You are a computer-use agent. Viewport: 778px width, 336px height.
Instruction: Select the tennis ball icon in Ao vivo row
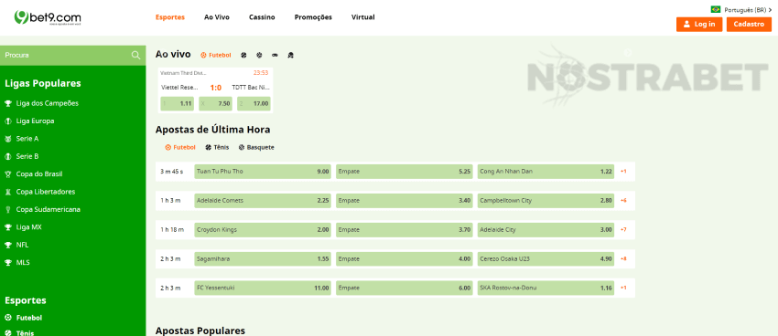(x=243, y=56)
